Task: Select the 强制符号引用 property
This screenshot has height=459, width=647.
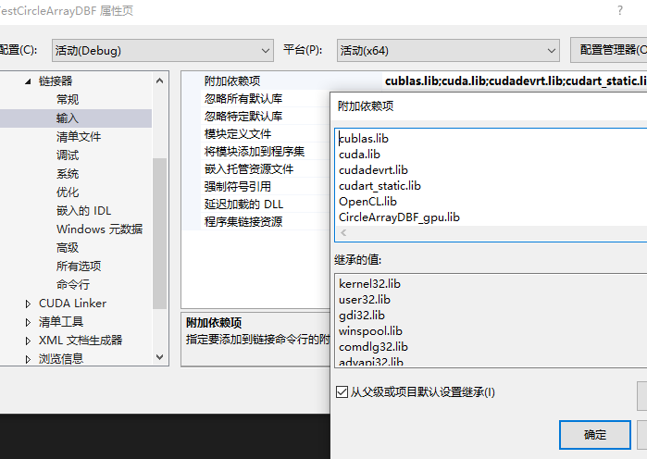Action: 238,187
